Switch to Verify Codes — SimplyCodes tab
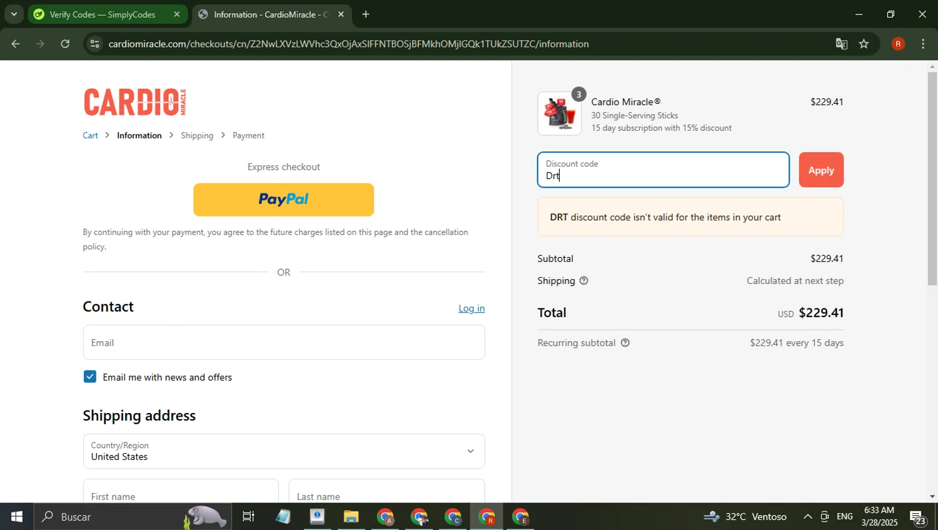Screen dimensions: 938x530 (107, 14)
